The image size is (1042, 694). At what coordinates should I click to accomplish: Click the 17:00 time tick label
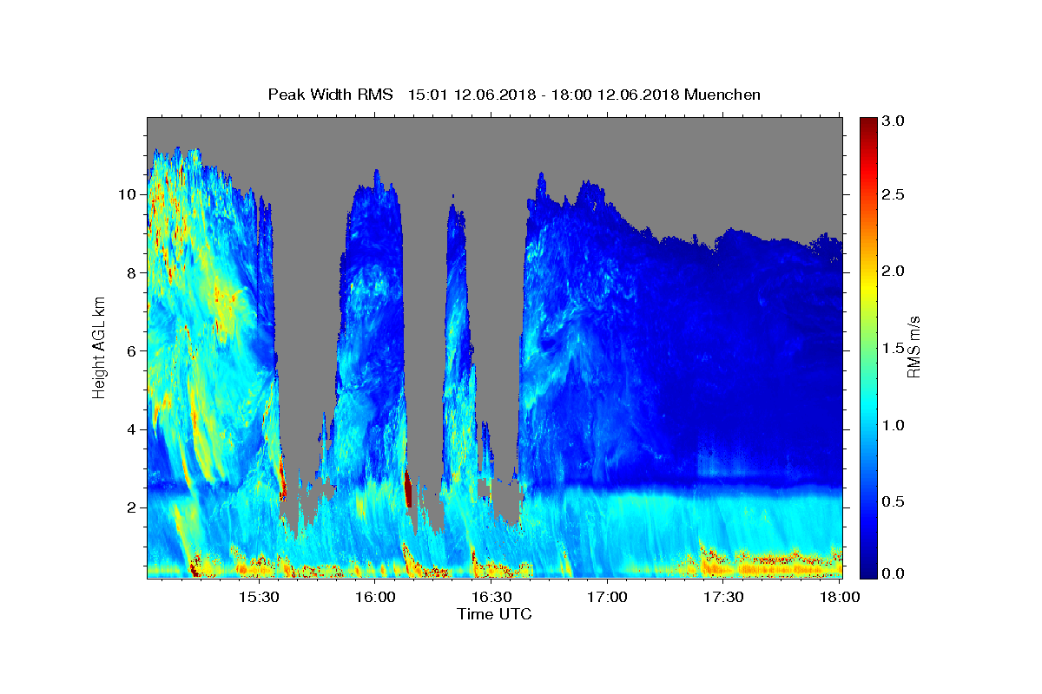(x=607, y=597)
